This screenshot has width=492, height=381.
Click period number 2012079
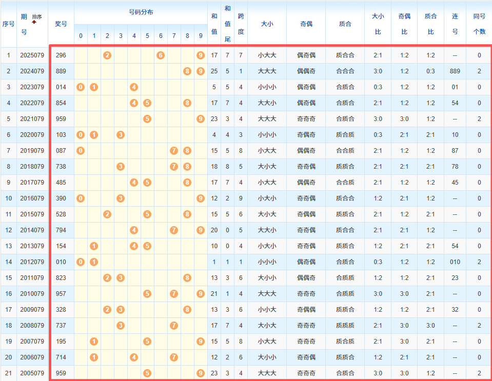pos(32,262)
